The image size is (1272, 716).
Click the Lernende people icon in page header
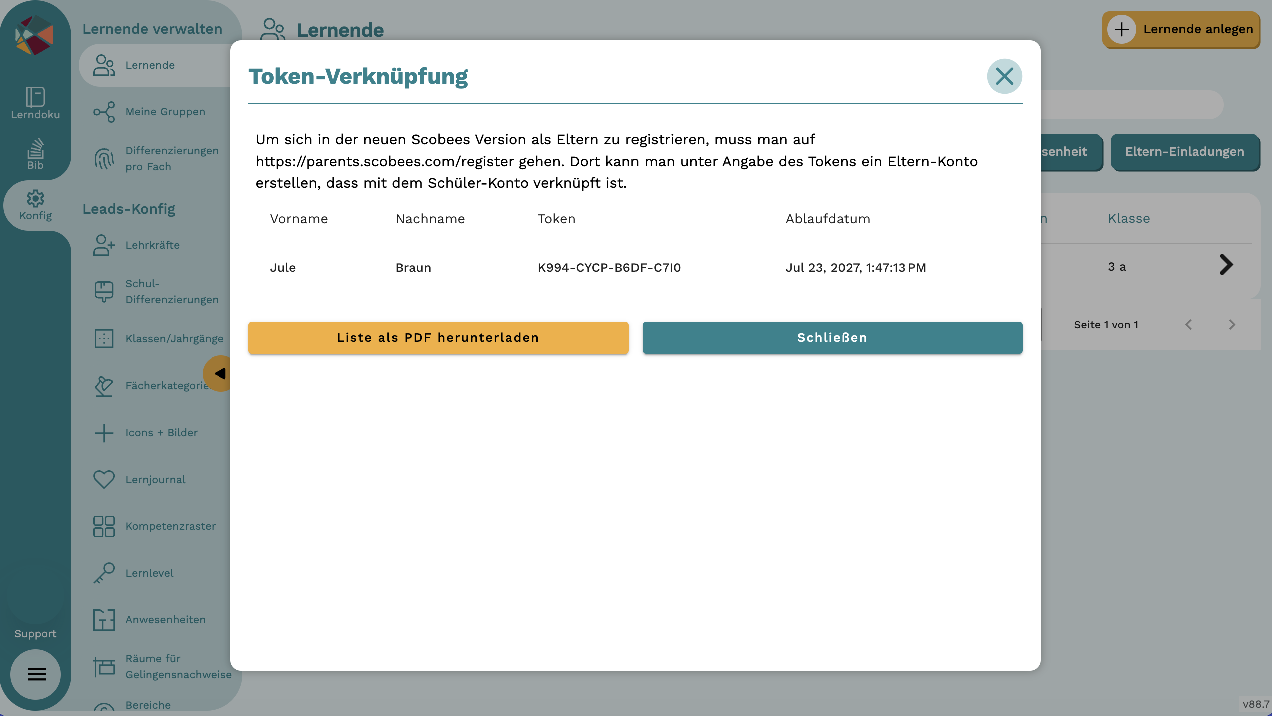[273, 29]
